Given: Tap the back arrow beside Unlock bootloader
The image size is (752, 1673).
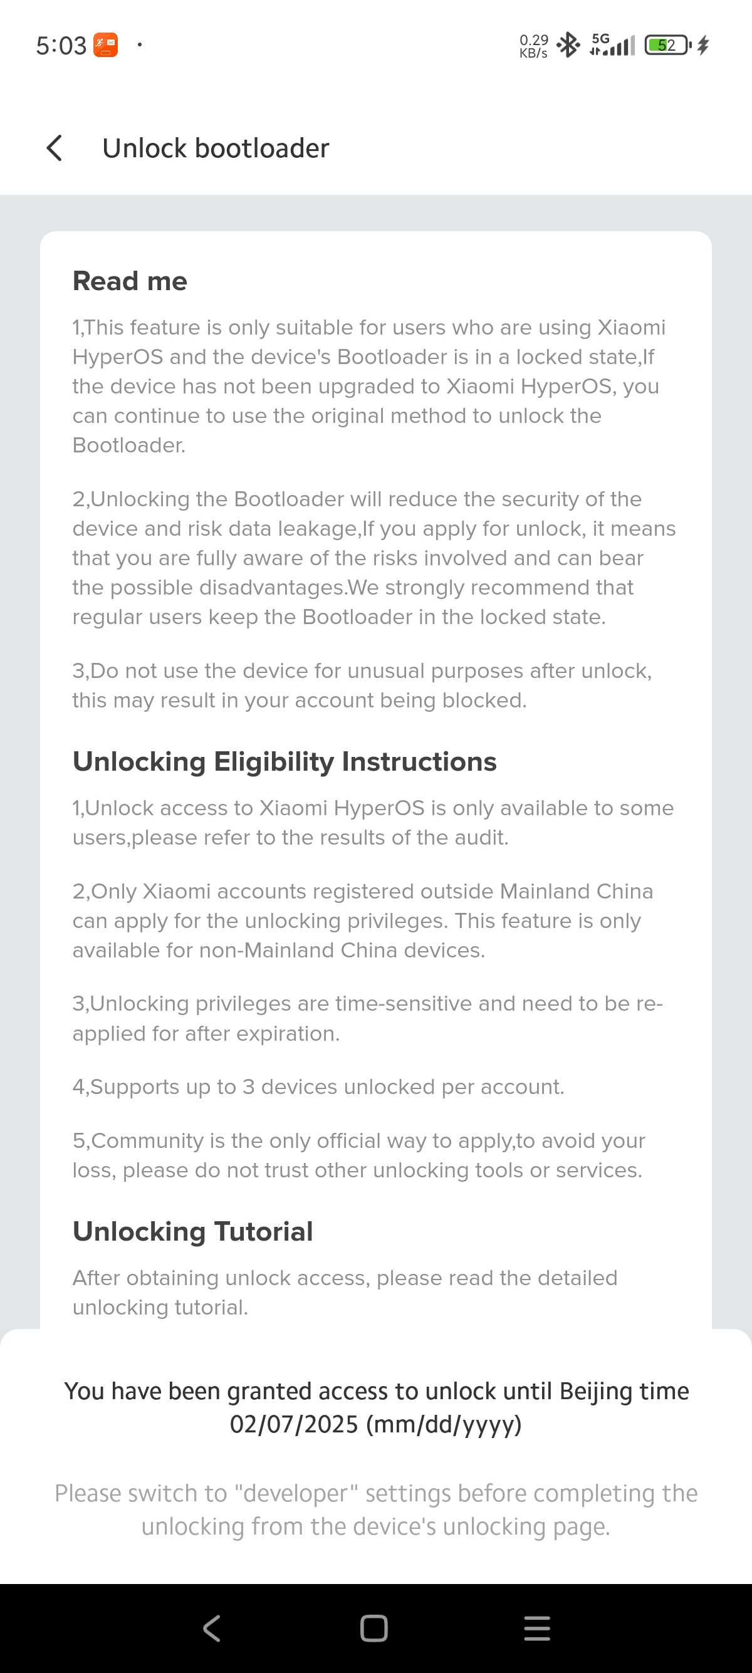Looking at the screenshot, I should [55, 148].
